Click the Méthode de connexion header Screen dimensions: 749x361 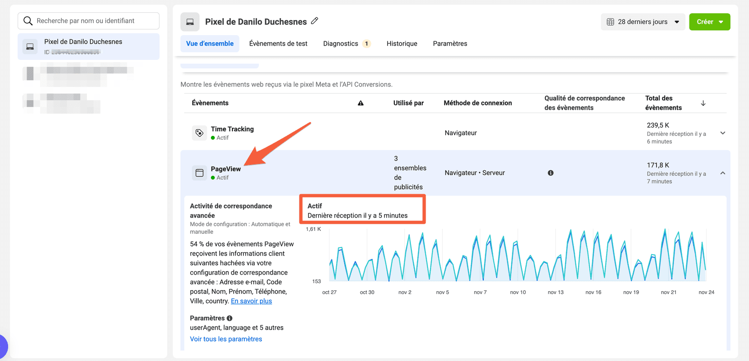point(478,103)
